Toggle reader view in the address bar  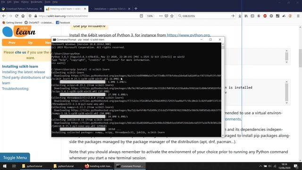pyautogui.click(x=142, y=16)
